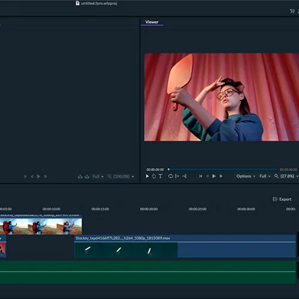The image size is (299, 299).
Task: Click the Viewer magnifier zoom icon
Action: pos(276,176)
